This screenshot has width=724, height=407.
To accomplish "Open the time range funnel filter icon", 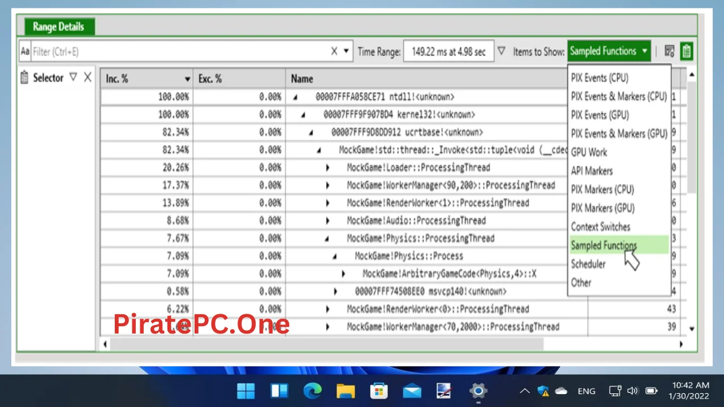I will pos(501,51).
